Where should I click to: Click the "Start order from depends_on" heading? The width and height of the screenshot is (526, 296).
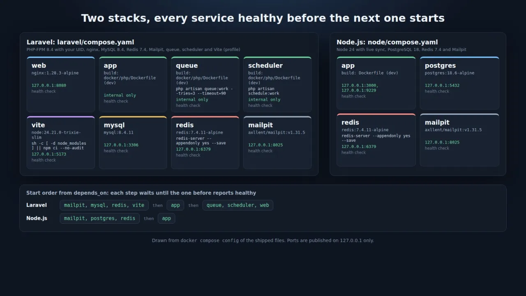coord(141,193)
